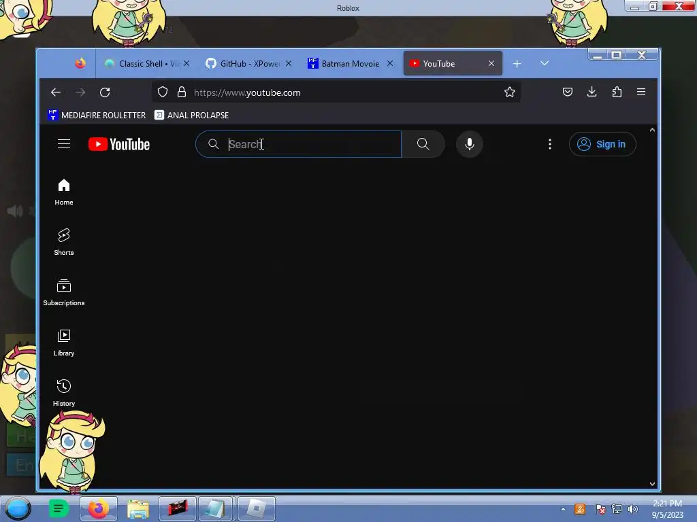
Task: Close the Batman Movoie tab
Action: click(x=390, y=63)
